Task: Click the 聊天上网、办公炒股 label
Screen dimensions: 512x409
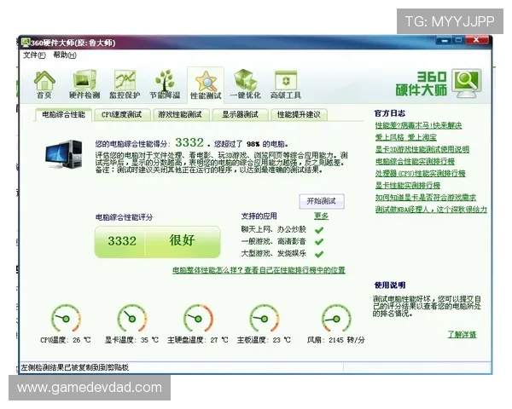Action: [x=273, y=229]
